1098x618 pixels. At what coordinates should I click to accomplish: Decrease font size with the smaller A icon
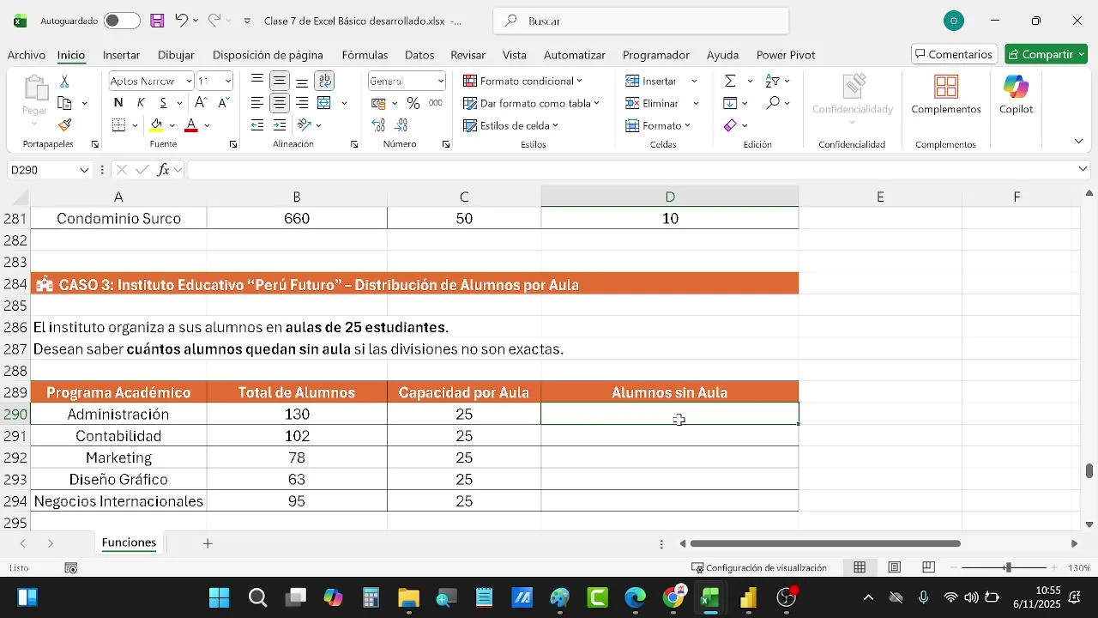(224, 103)
